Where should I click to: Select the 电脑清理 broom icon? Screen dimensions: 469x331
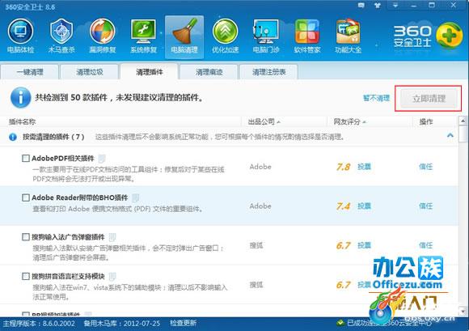(x=184, y=36)
